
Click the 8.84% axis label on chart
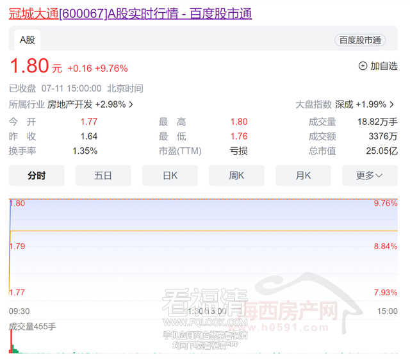386,246
